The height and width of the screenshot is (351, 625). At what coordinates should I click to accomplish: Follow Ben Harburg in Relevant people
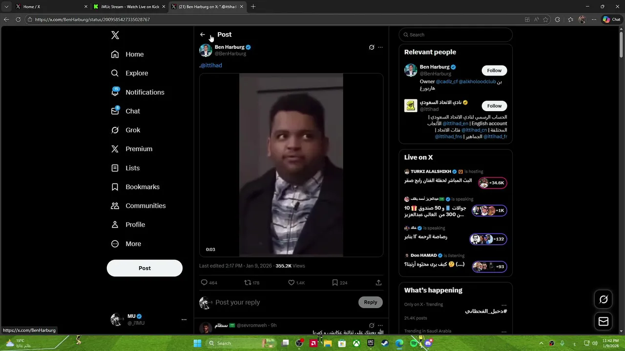pyautogui.click(x=494, y=71)
